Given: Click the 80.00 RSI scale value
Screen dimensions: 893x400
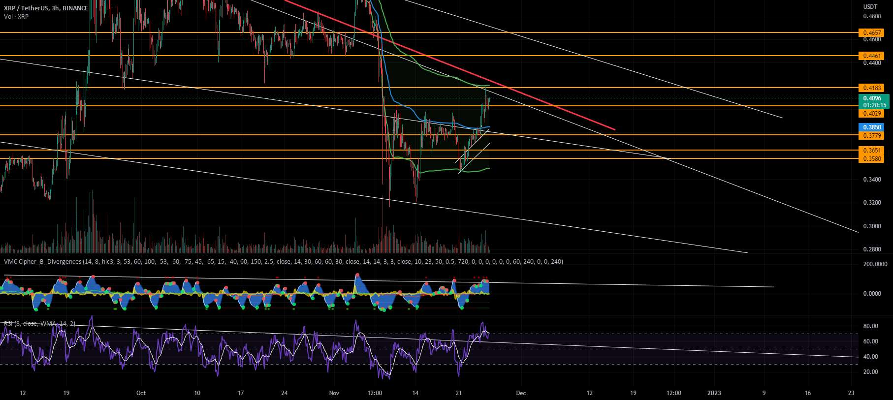Looking at the screenshot, I should [x=870, y=326].
